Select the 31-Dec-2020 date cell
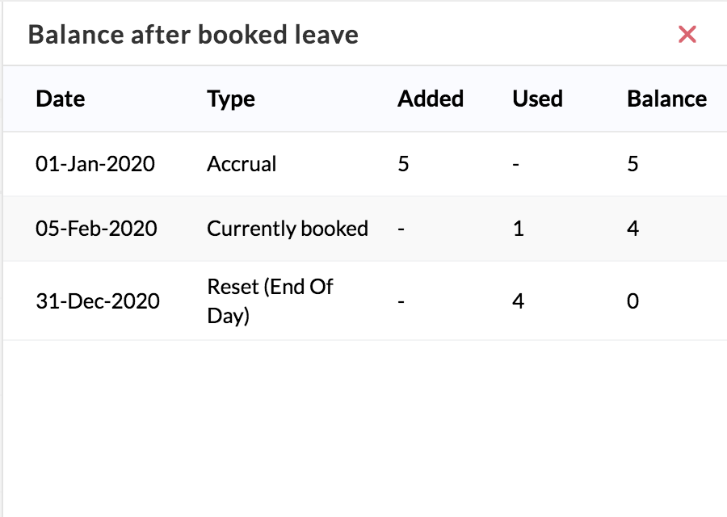Viewport: 727px width, 517px height. click(98, 301)
